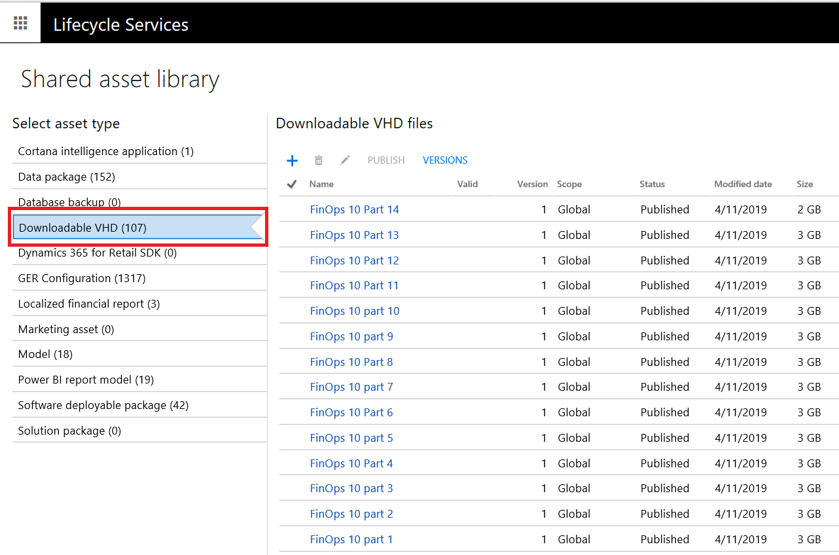
Task: Open the FinOps 10 part 1 link
Action: pyautogui.click(x=351, y=539)
